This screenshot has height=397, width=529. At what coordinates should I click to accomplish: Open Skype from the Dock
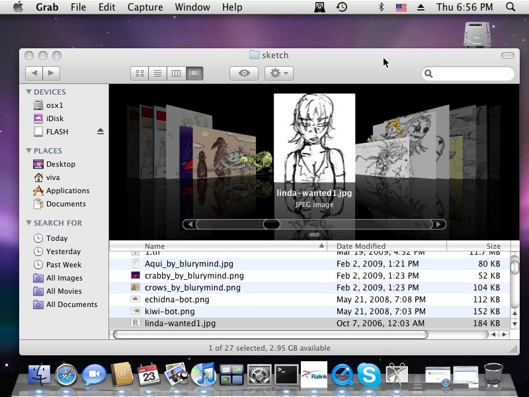coord(369,375)
